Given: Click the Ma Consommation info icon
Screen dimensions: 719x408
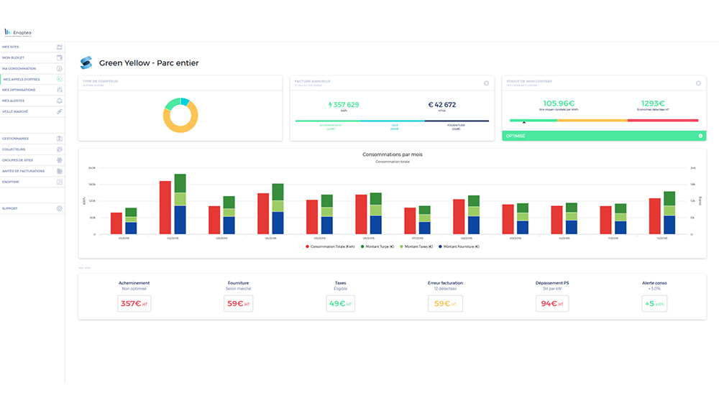Looking at the screenshot, I should click(x=60, y=68).
